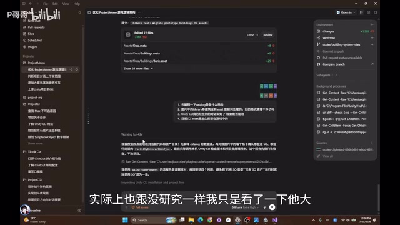Open the View menu
Viewport: 400px width, 225px height.
[66, 4]
